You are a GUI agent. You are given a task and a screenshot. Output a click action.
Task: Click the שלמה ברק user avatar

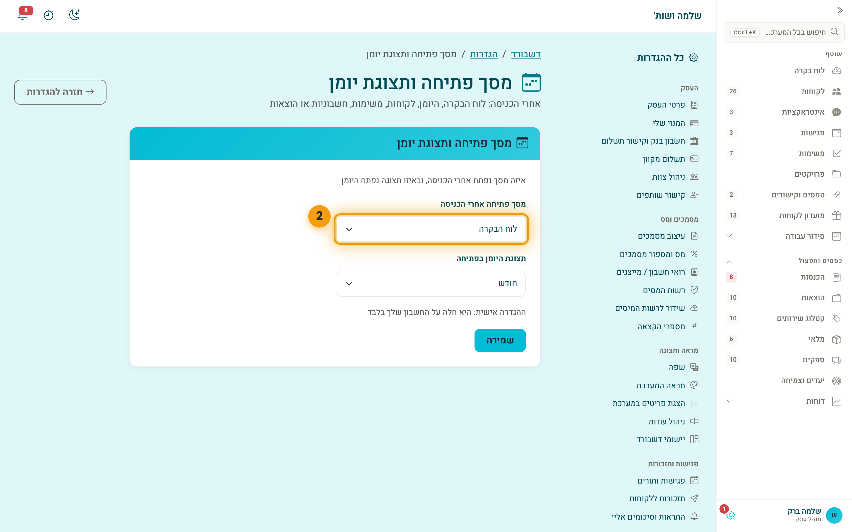(x=834, y=515)
